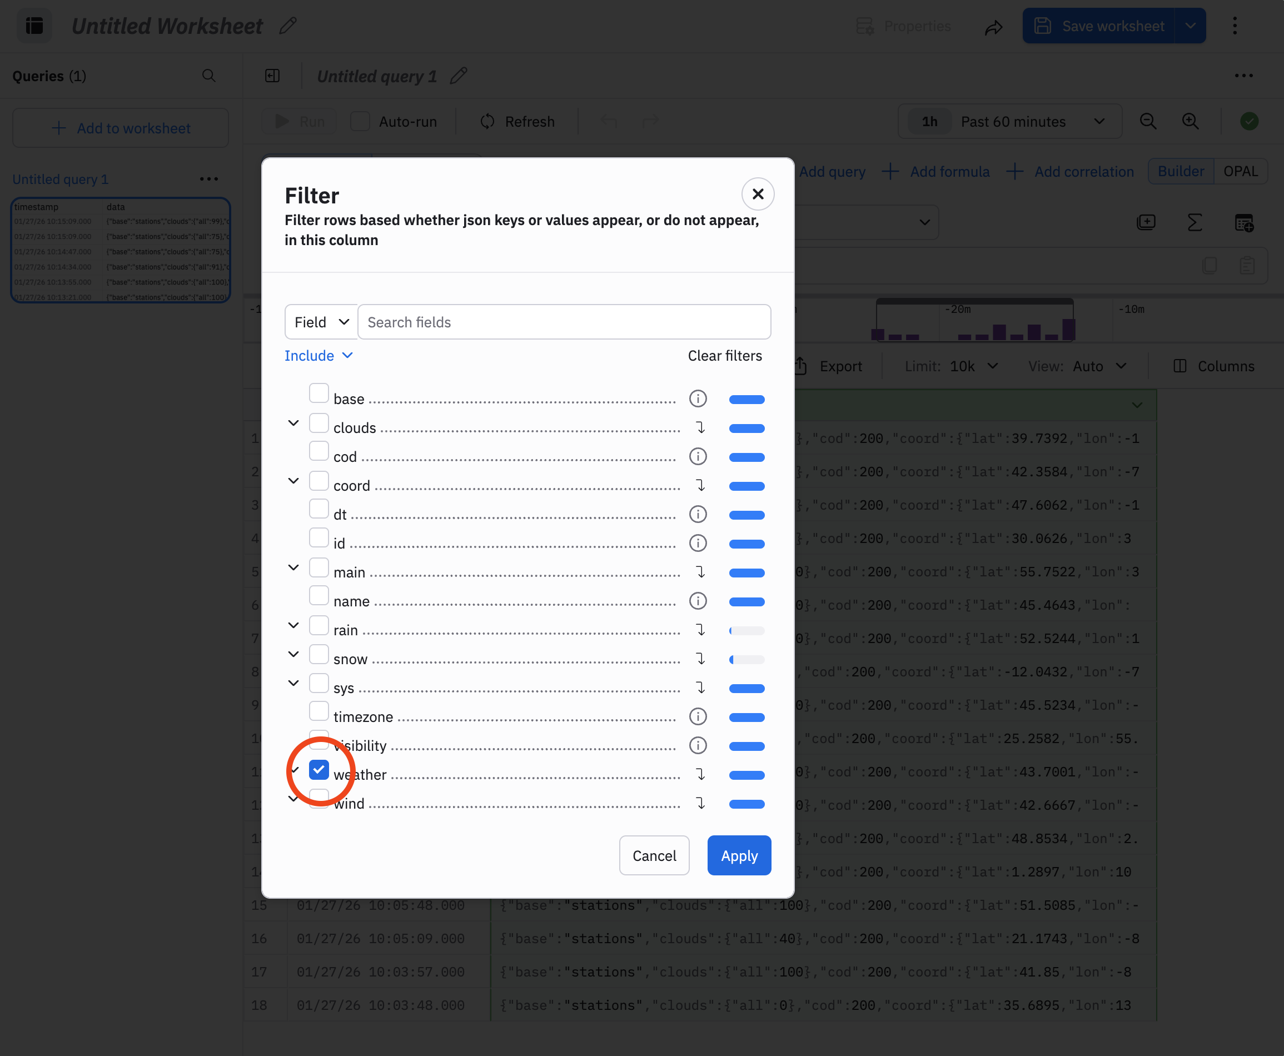
Task: Type in the Search fields box
Action: coord(564,322)
